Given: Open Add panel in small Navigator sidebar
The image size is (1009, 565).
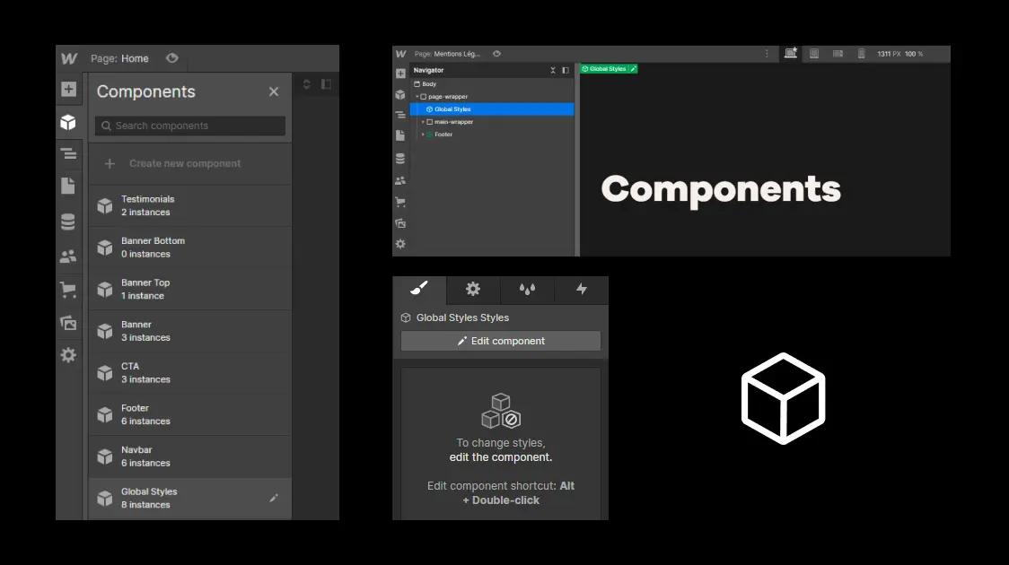Looking at the screenshot, I should click(400, 74).
